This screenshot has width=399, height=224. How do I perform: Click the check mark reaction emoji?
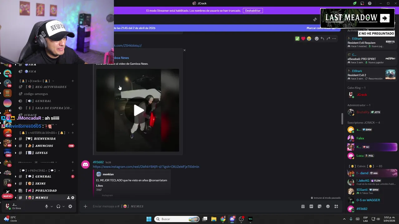tap(297, 39)
